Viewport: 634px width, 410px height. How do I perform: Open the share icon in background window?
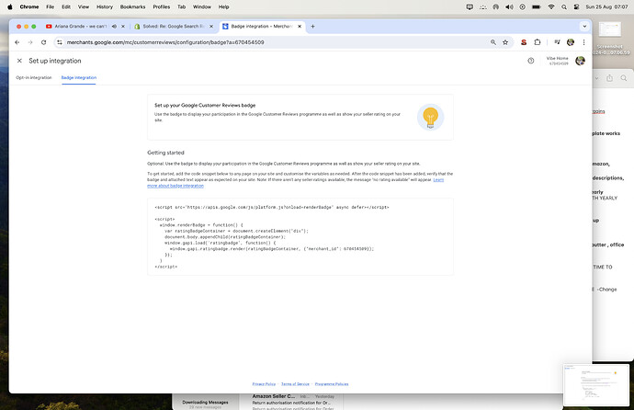609,78
